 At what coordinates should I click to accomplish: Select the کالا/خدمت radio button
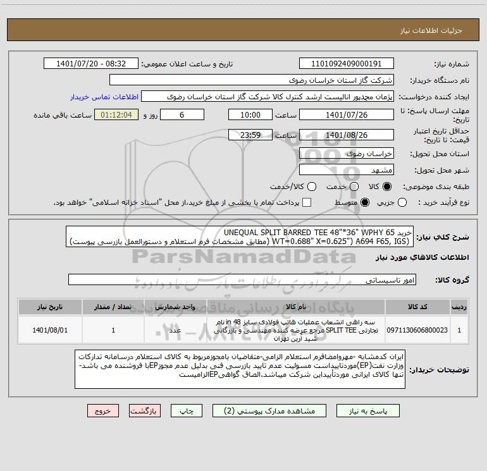312,187
